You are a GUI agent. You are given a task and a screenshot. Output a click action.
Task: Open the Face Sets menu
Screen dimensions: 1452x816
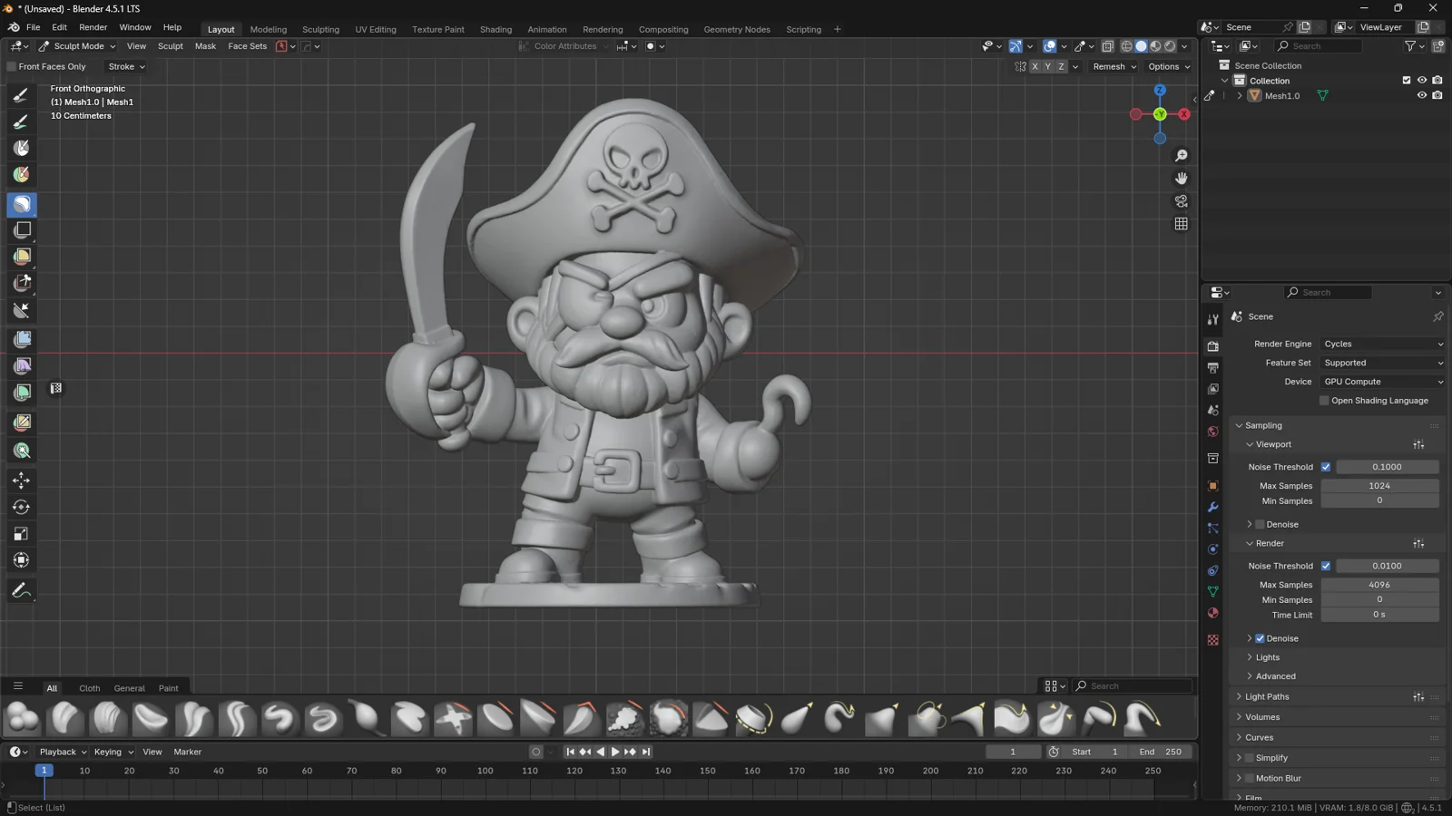(x=247, y=46)
